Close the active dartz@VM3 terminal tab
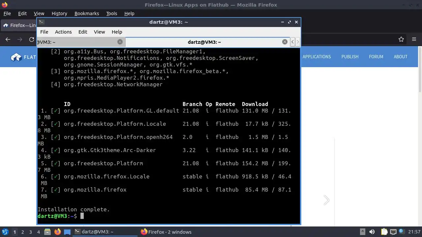Image resolution: width=422 pixels, height=237 pixels. [285, 42]
